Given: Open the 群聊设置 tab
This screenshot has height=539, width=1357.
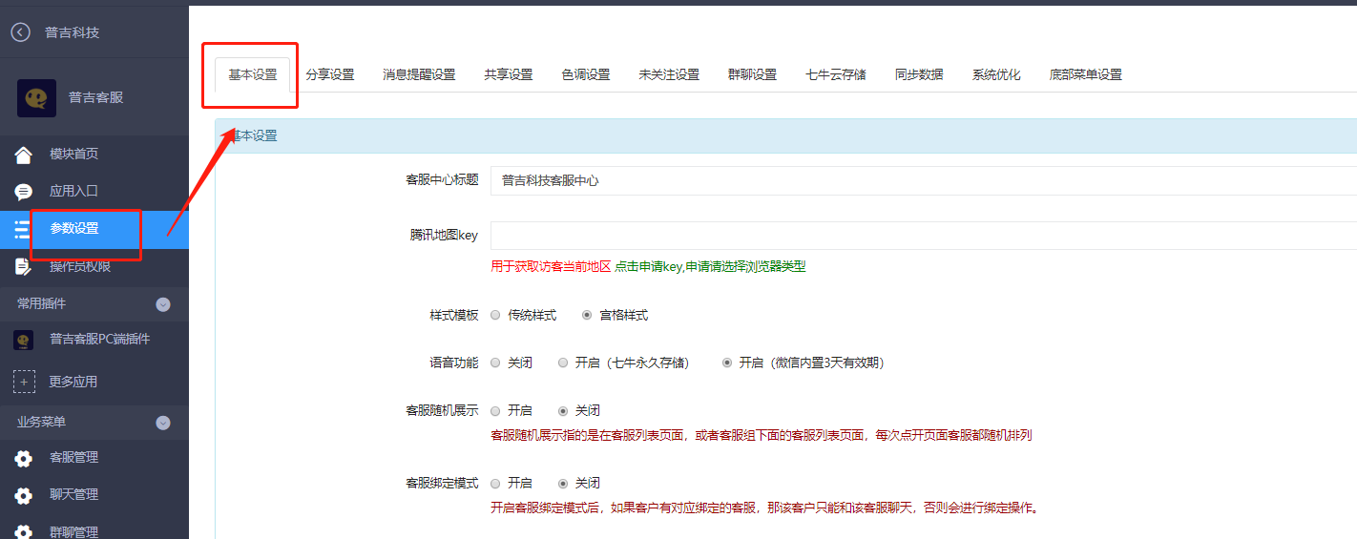Looking at the screenshot, I should (x=752, y=74).
